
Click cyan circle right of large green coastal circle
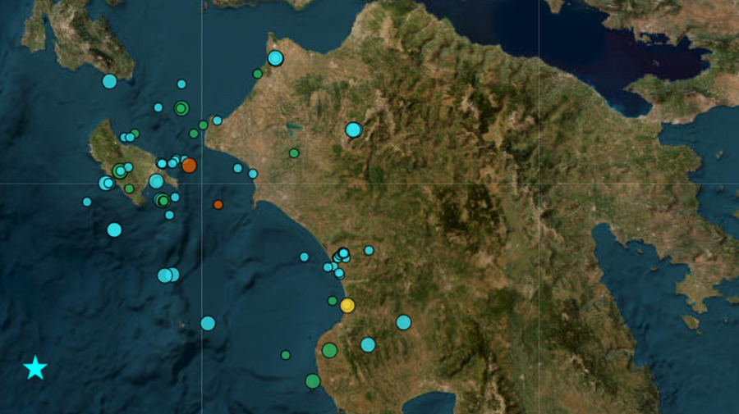(x=368, y=345)
